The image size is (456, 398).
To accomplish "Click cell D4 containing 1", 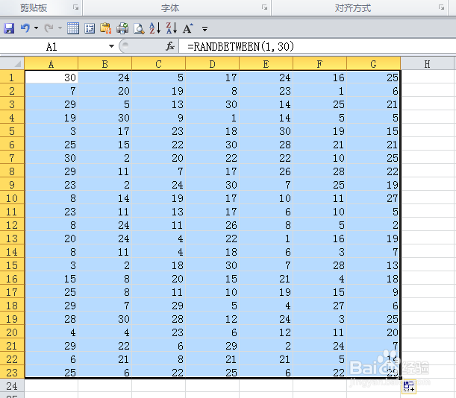I will coord(212,118).
